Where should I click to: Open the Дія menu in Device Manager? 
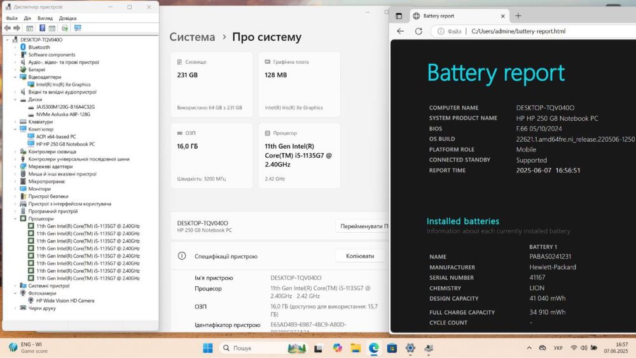pyautogui.click(x=27, y=18)
